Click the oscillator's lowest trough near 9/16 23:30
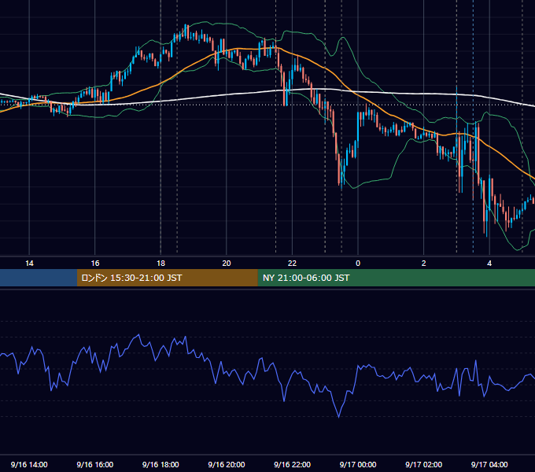The width and height of the screenshot is (535, 472). pos(339,417)
